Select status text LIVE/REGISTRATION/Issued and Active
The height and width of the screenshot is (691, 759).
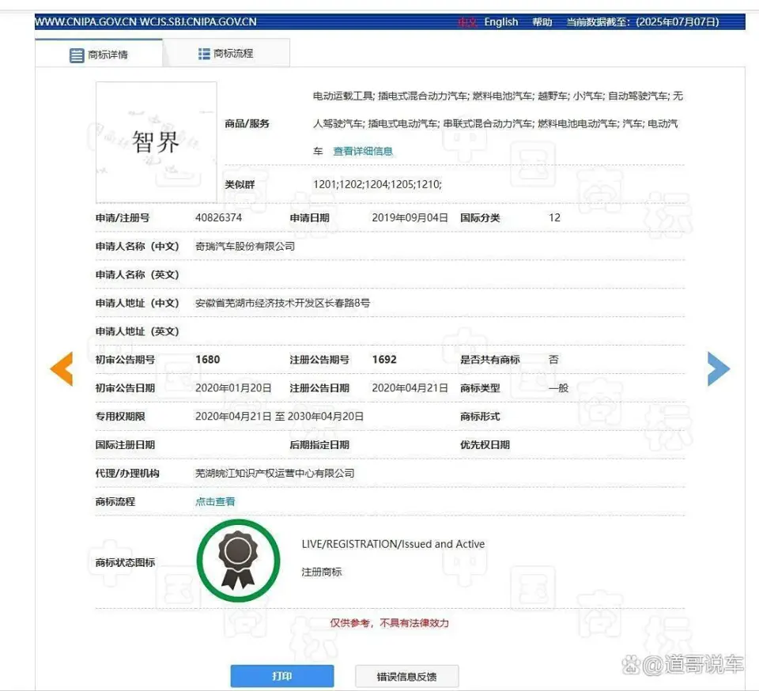click(393, 544)
